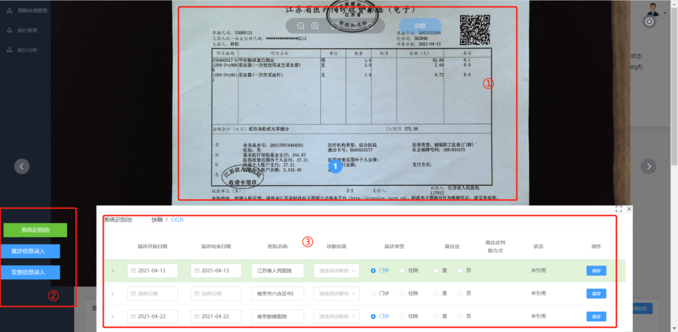Open 理赔申请管理 in the sidebar
Screen dimensions: 678x332
pyautogui.click(x=32, y=10)
